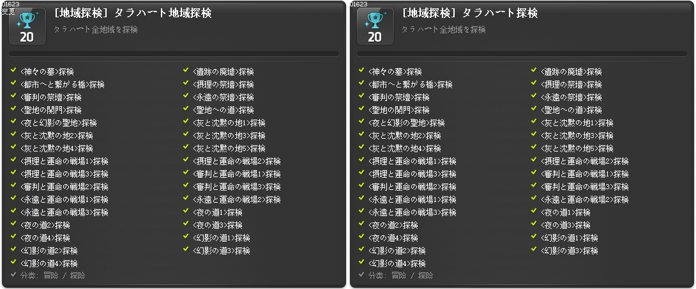Click grey checkmark beside 分类 in タラハート探検 panel
This screenshot has width=696, height=289.
361,274
